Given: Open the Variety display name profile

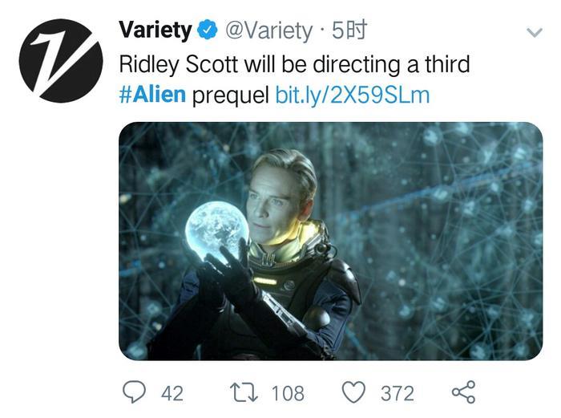Looking at the screenshot, I should point(155,30).
